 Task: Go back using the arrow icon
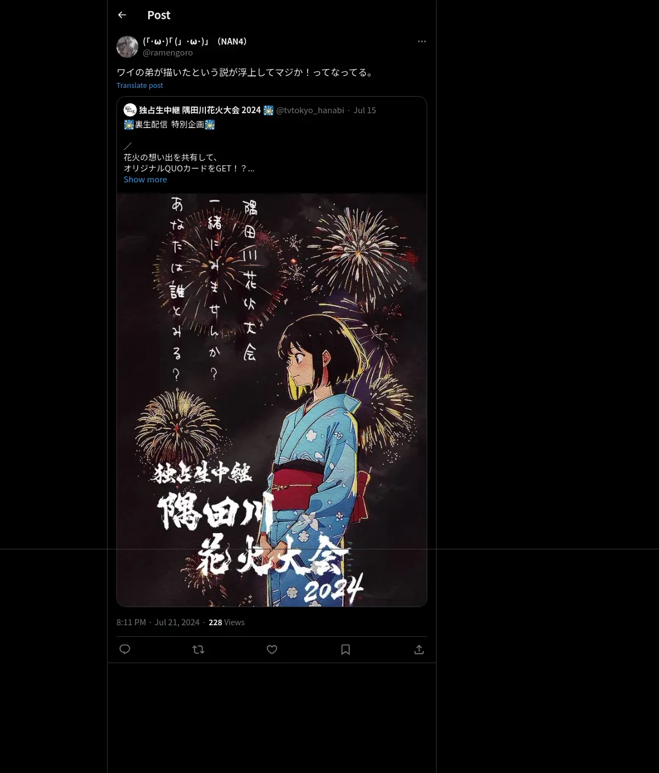tap(122, 15)
